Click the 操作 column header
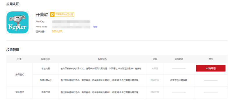The height and width of the screenshot is (109, 233). (211, 59)
